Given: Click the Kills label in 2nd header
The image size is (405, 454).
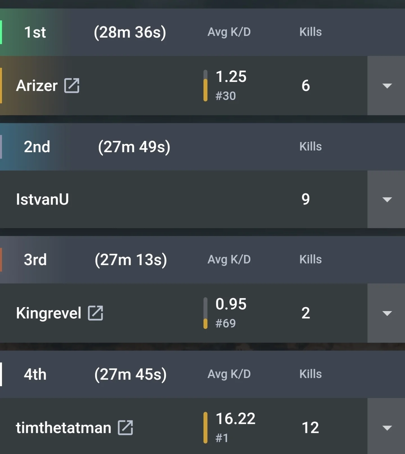Looking at the screenshot, I should coord(310,147).
